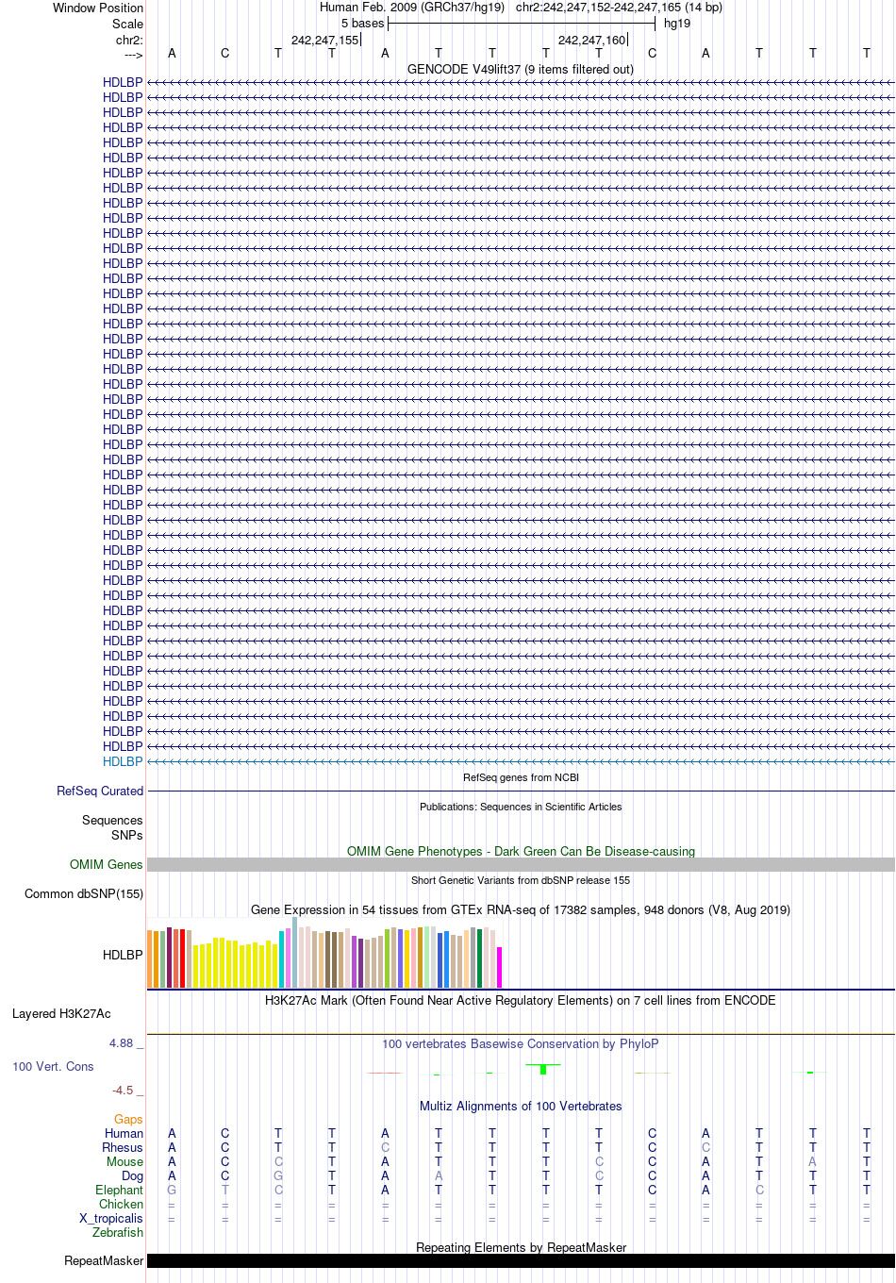The width and height of the screenshot is (896, 1283).
Task: Click the 5 bases scale bar
Action: (522, 23)
